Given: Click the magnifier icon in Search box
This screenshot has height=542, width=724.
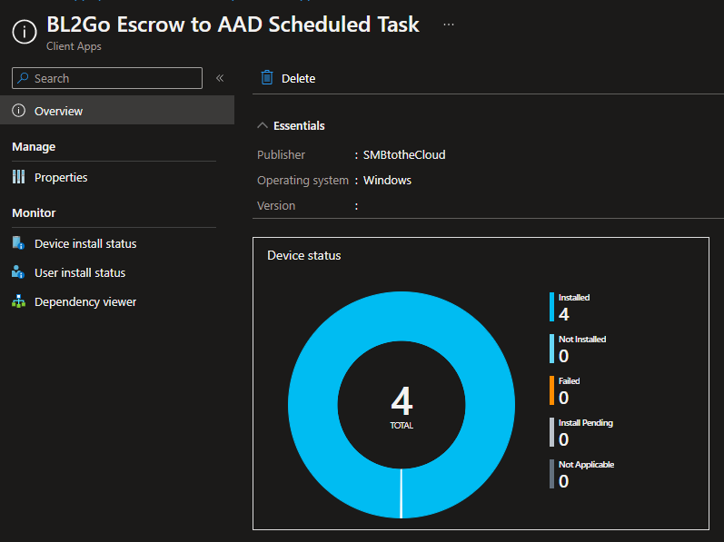Looking at the screenshot, I should coord(24,78).
